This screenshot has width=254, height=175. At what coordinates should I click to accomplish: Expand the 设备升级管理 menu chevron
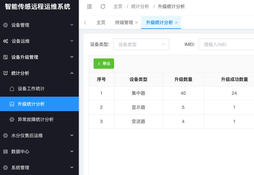point(72,57)
